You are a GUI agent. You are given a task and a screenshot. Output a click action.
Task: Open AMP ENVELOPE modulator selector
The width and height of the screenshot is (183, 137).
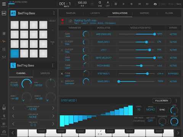(104, 34)
